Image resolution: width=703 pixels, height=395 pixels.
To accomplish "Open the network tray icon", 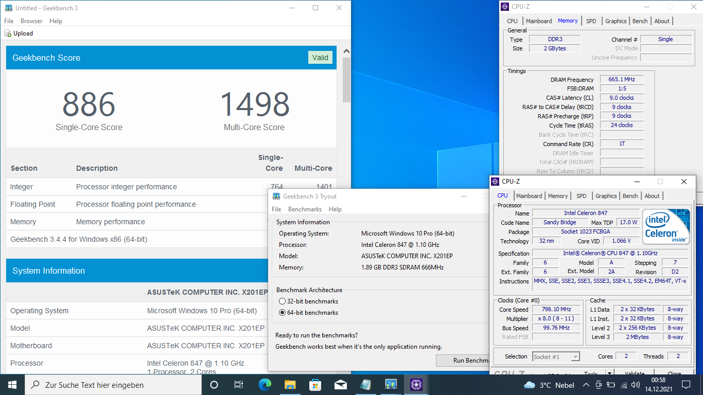I will [x=624, y=385].
